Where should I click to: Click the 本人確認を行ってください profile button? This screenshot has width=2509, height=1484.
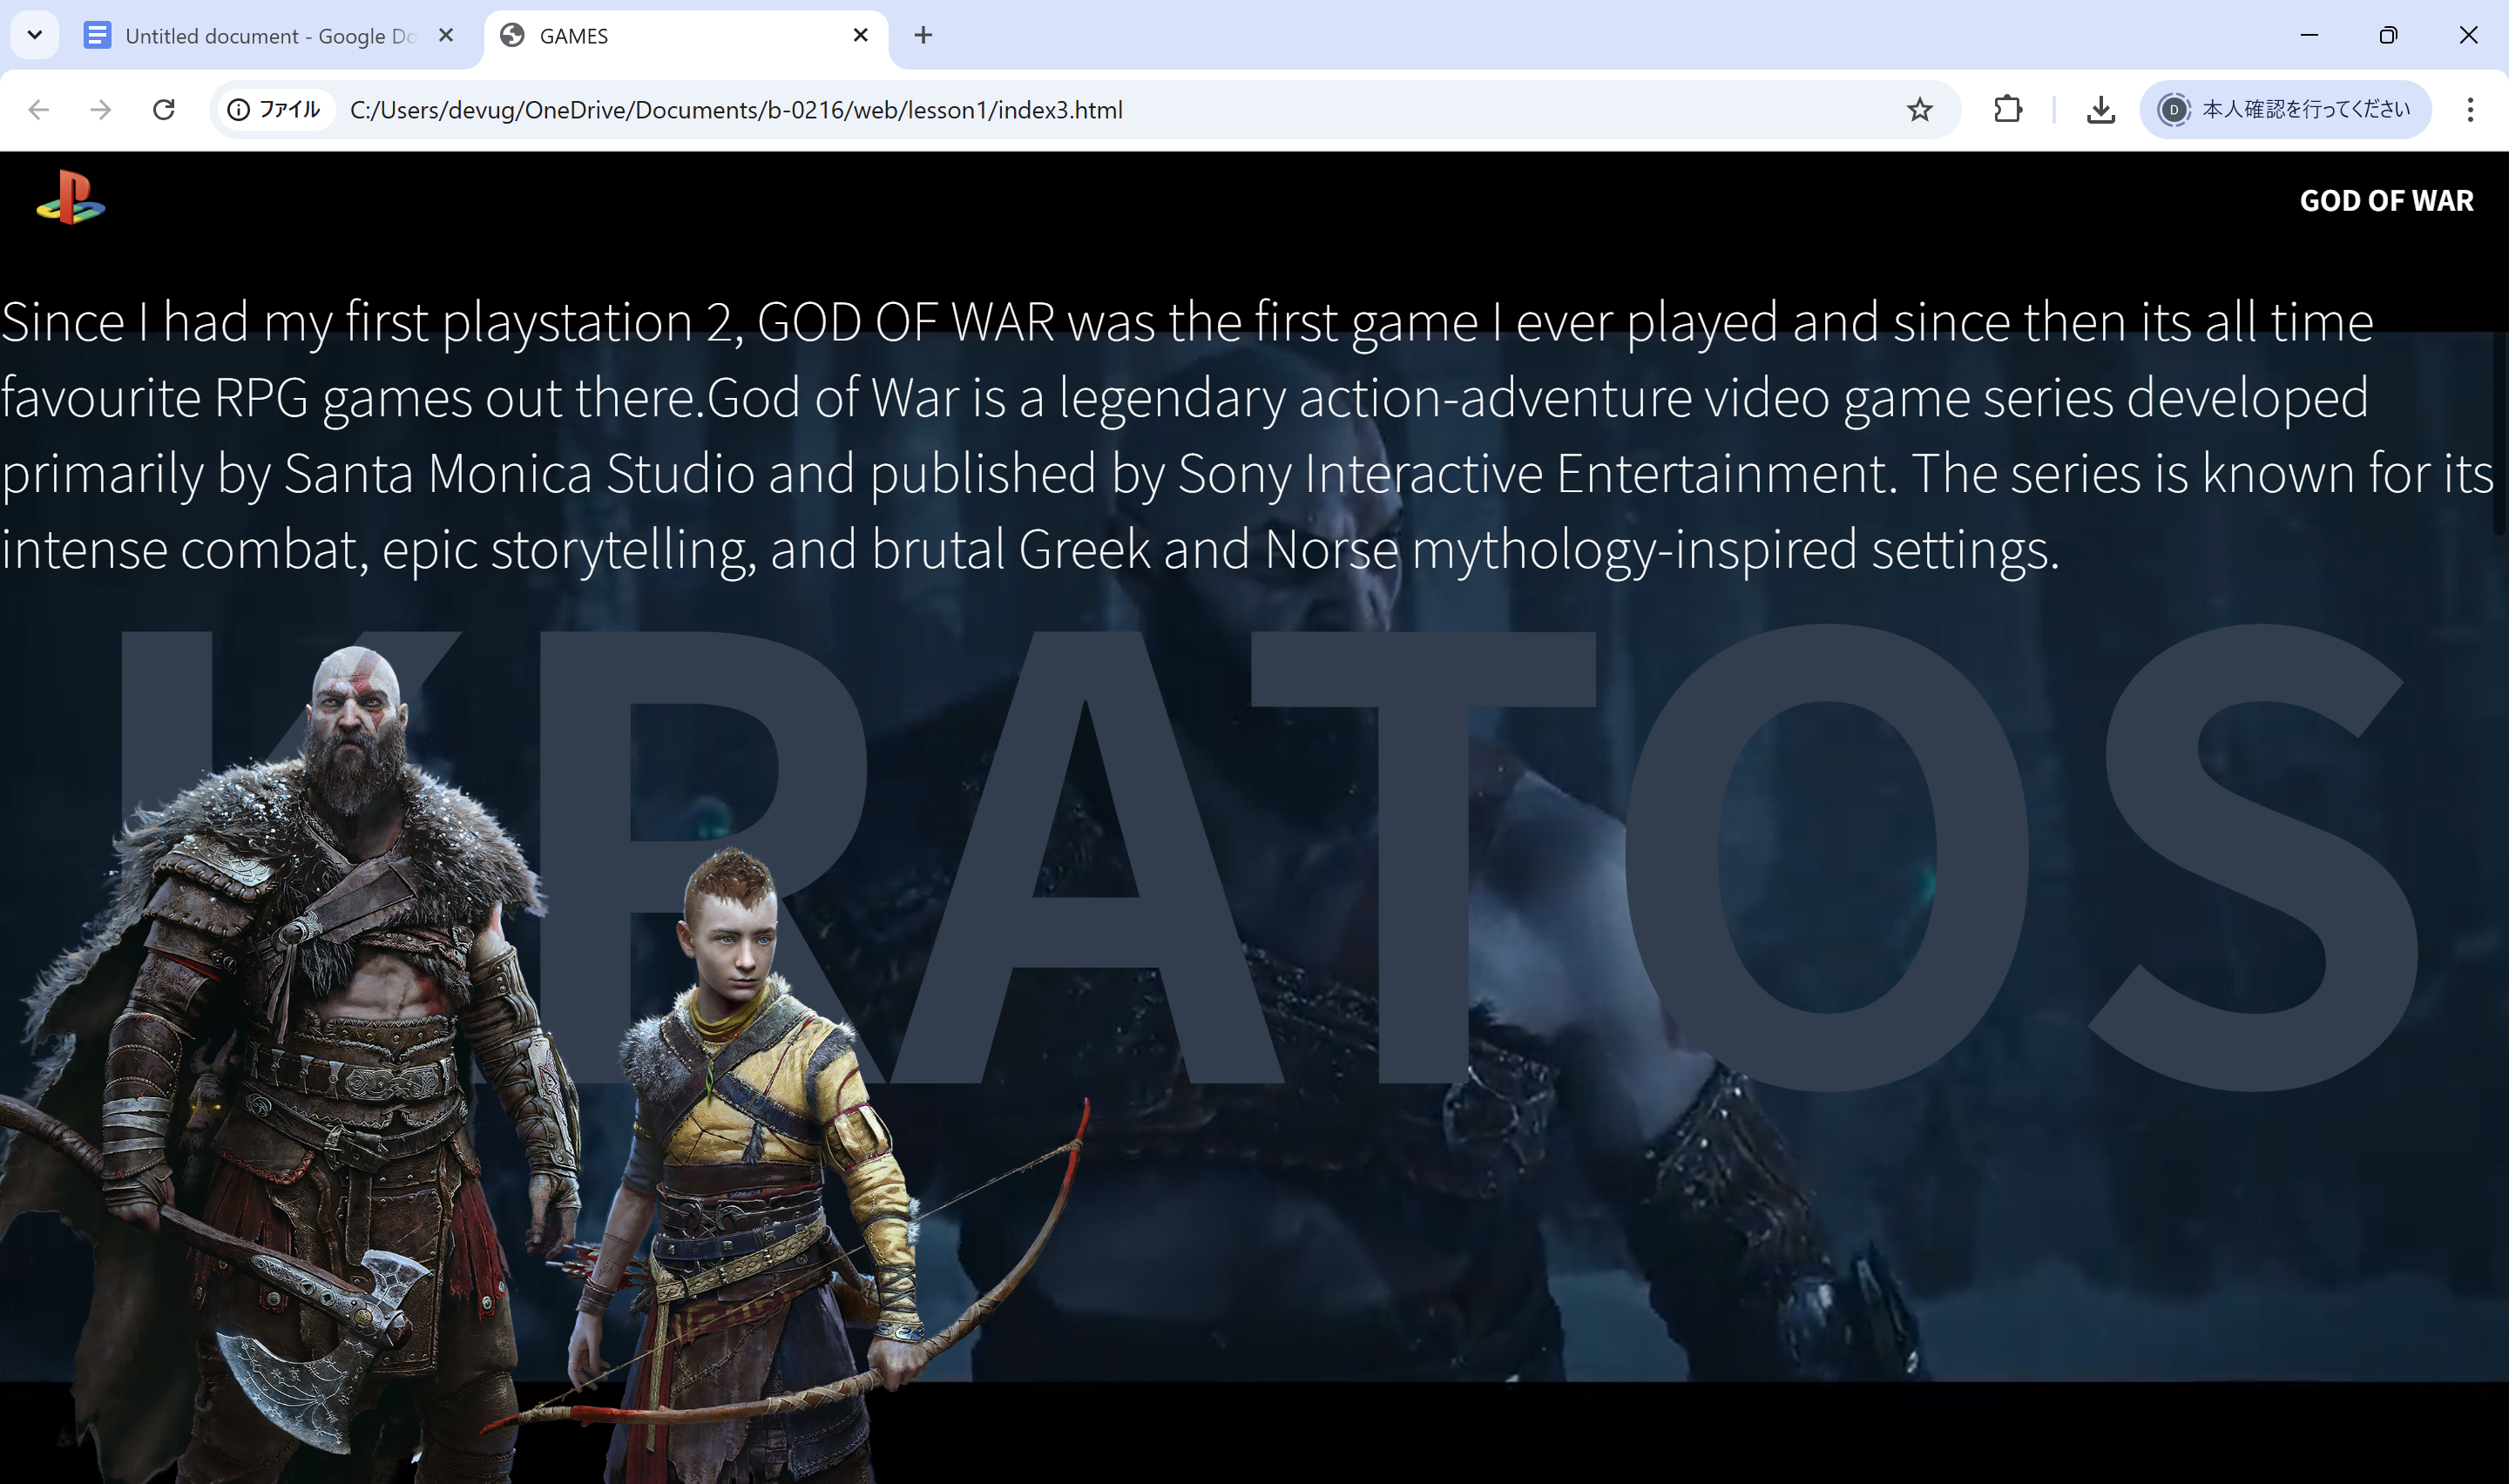click(2285, 110)
